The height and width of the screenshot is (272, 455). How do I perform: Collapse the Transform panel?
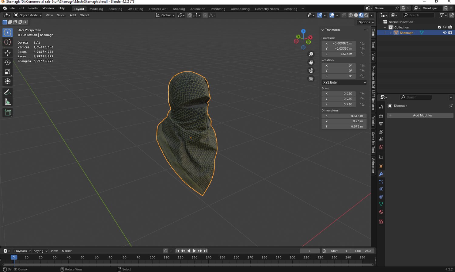click(322, 30)
